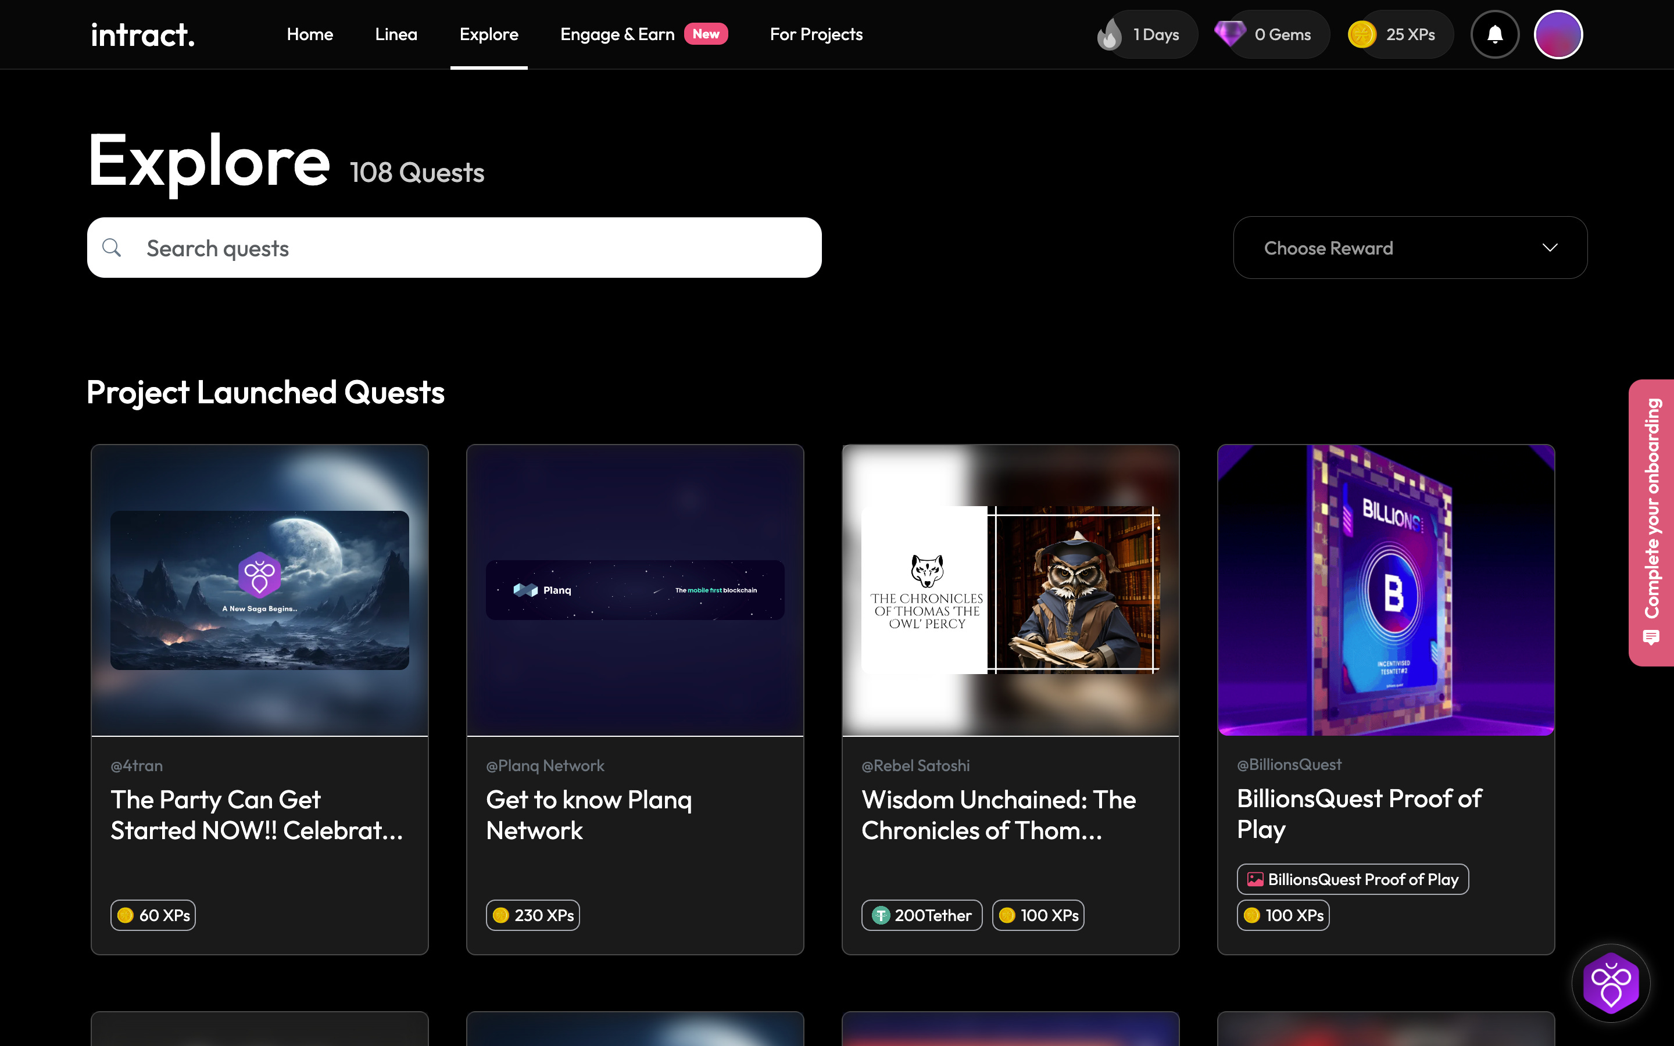Open the Billions quest image
Screen dimensions: 1674x1046
tap(1386, 590)
